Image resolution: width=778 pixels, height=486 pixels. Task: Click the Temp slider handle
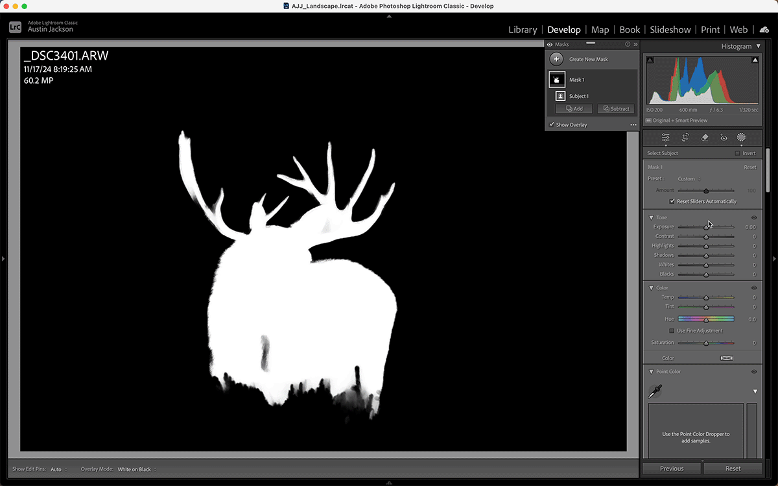tap(706, 298)
